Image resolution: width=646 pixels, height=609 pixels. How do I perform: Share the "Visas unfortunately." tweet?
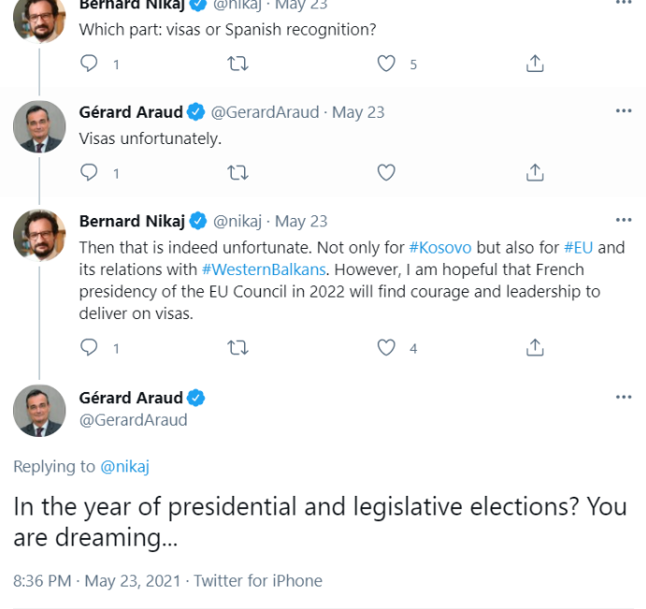click(x=535, y=172)
